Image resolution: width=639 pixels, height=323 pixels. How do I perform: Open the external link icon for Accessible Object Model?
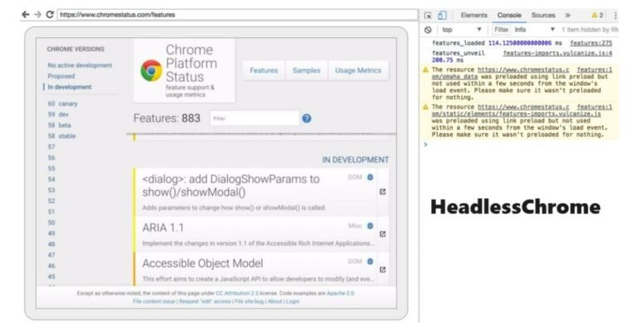pyautogui.click(x=383, y=270)
